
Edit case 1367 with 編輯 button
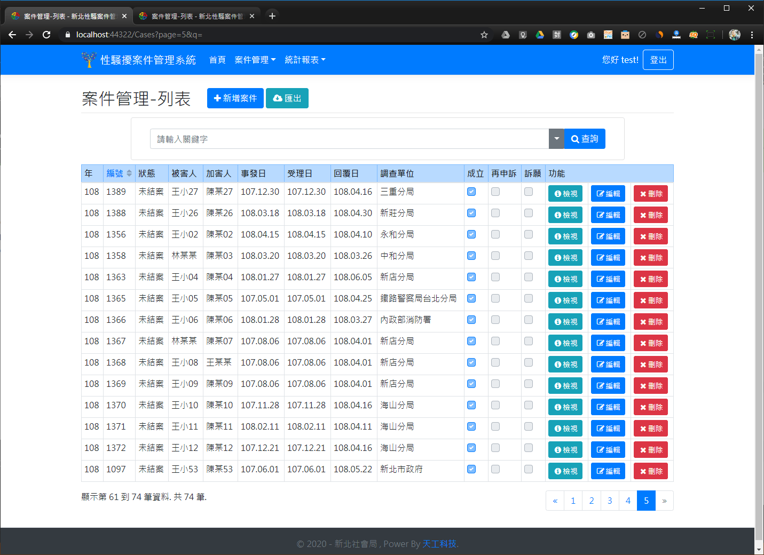click(x=608, y=343)
